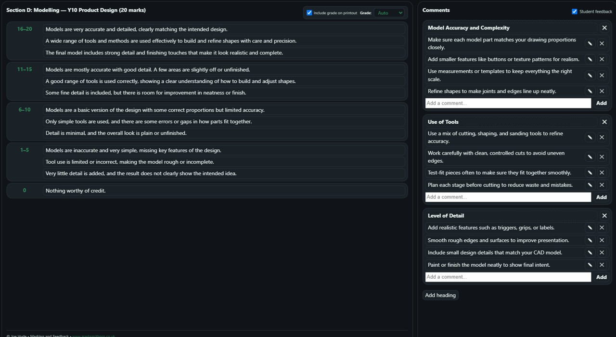Click Add under Model Accuracy and Complexity

click(x=601, y=103)
